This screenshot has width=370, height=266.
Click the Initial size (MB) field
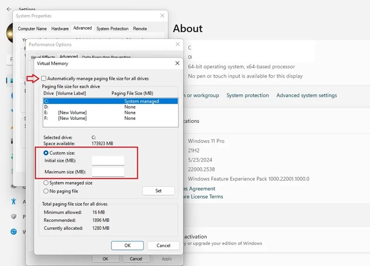click(108, 161)
